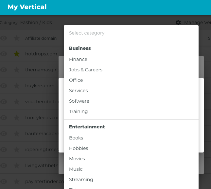Choose Finance from category list
211x189 pixels.
pyautogui.click(x=78, y=59)
